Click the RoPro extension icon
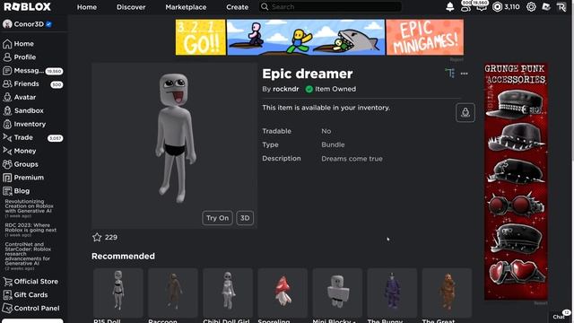 [561, 6]
